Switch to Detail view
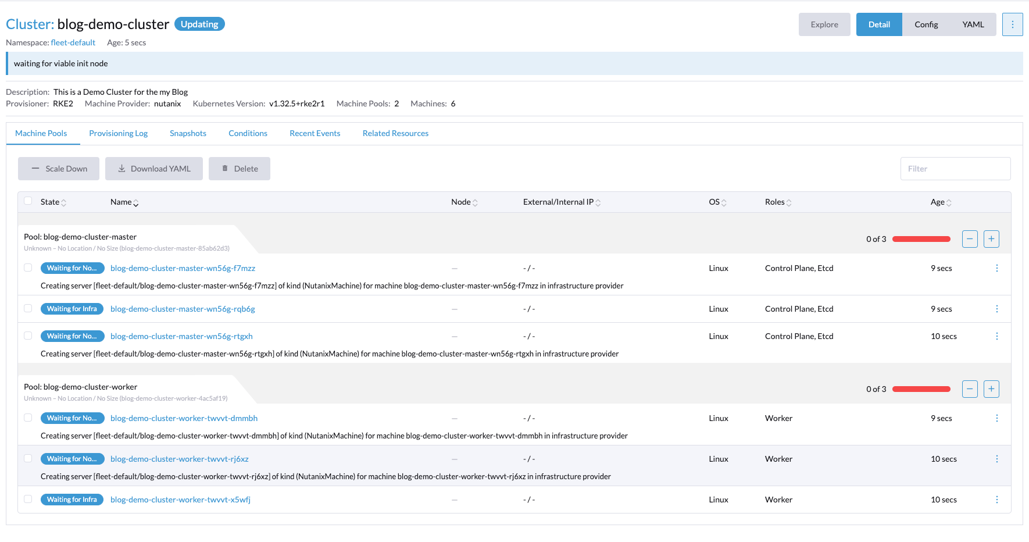Image resolution: width=1029 pixels, height=542 pixels. pos(879,24)
